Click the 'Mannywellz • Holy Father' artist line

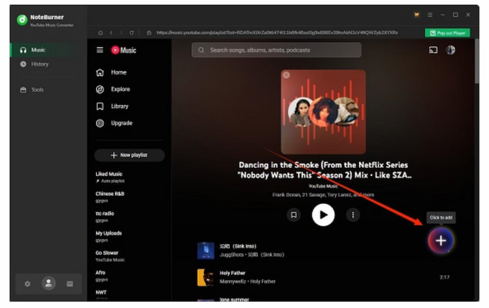248,282
